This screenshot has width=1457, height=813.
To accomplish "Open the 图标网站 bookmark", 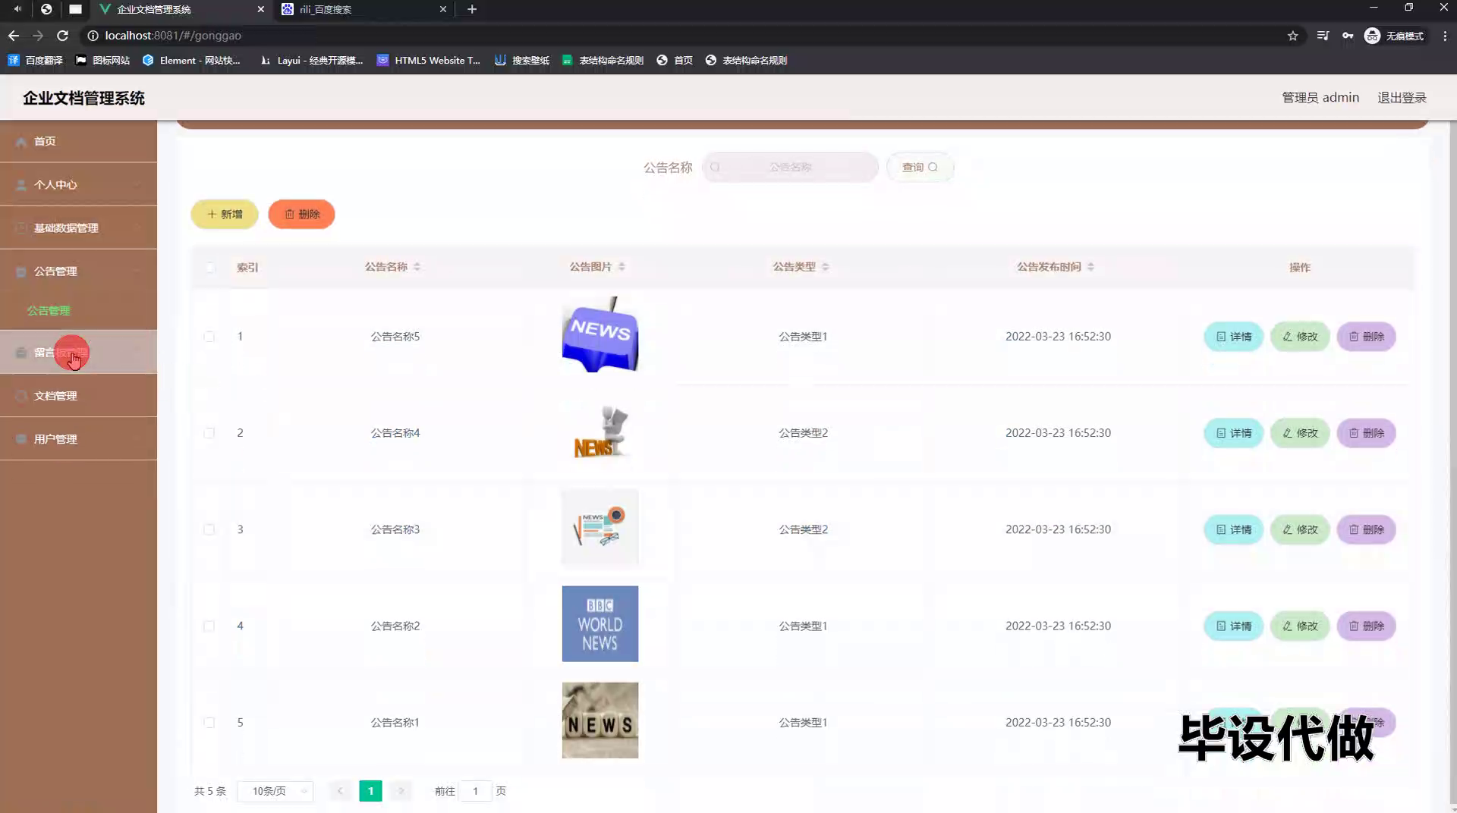I will click(102, 61).
